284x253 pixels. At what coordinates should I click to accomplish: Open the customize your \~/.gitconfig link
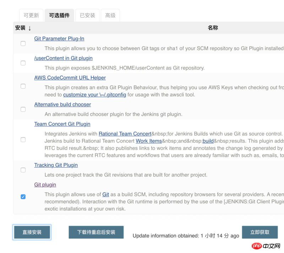pyautogui.click(x=94, y=95)
